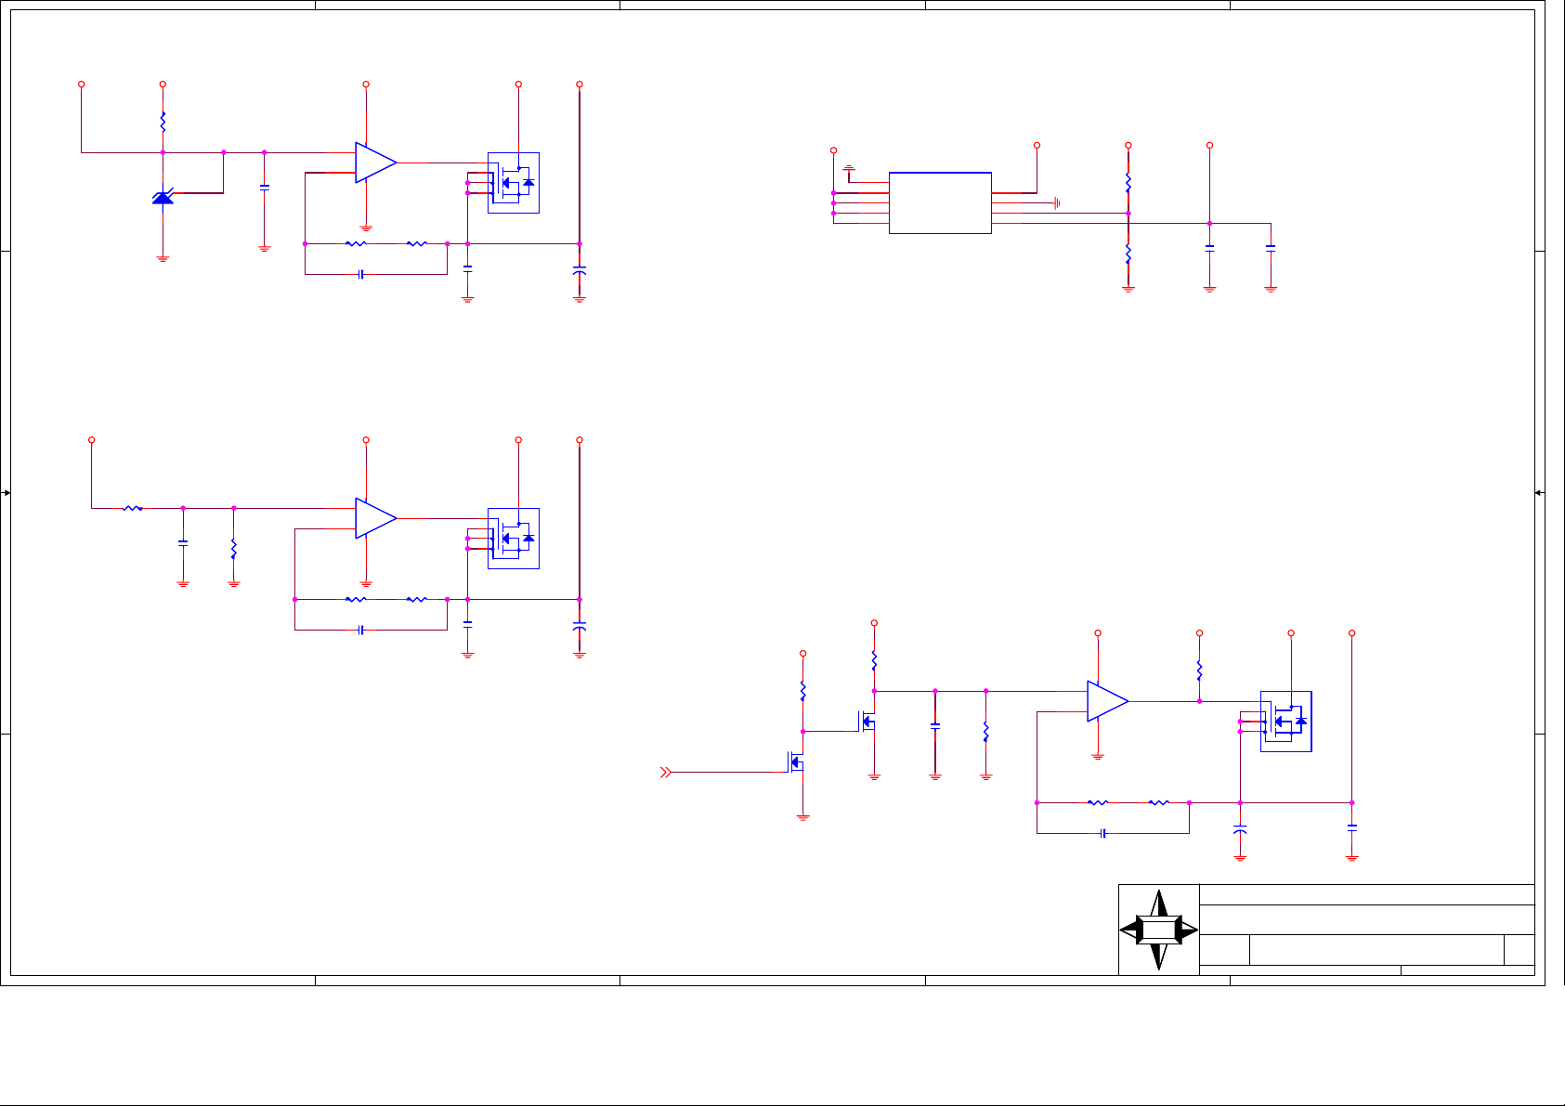The height and width of the screenshot is (1106, 1565).
Task: Select ground symbol right of the IC block
Action: [1057, 202]
